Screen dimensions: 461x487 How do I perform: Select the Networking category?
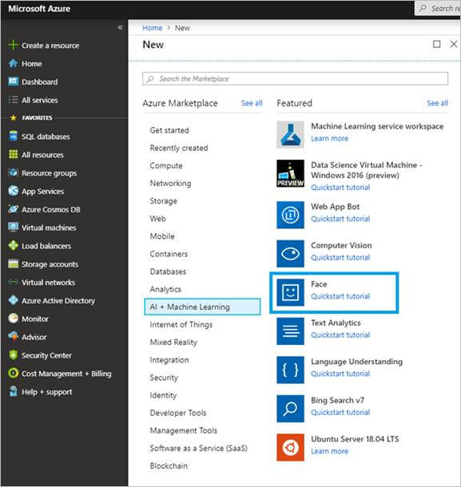coord(170,184)
